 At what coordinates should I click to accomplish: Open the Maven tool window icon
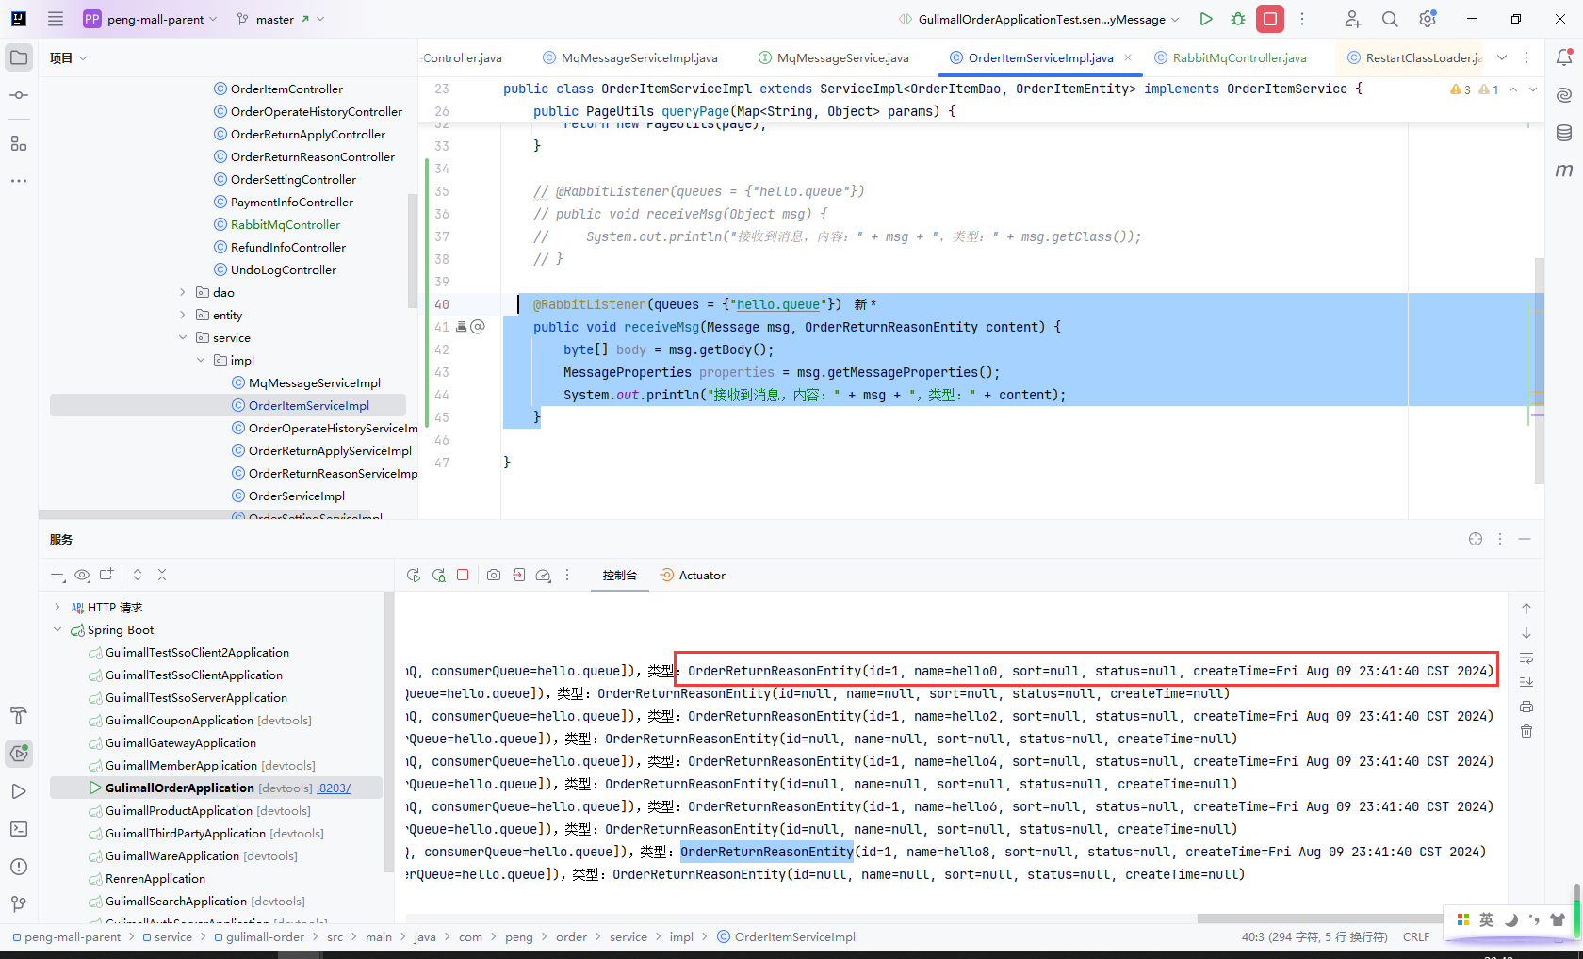[1564, 171]
